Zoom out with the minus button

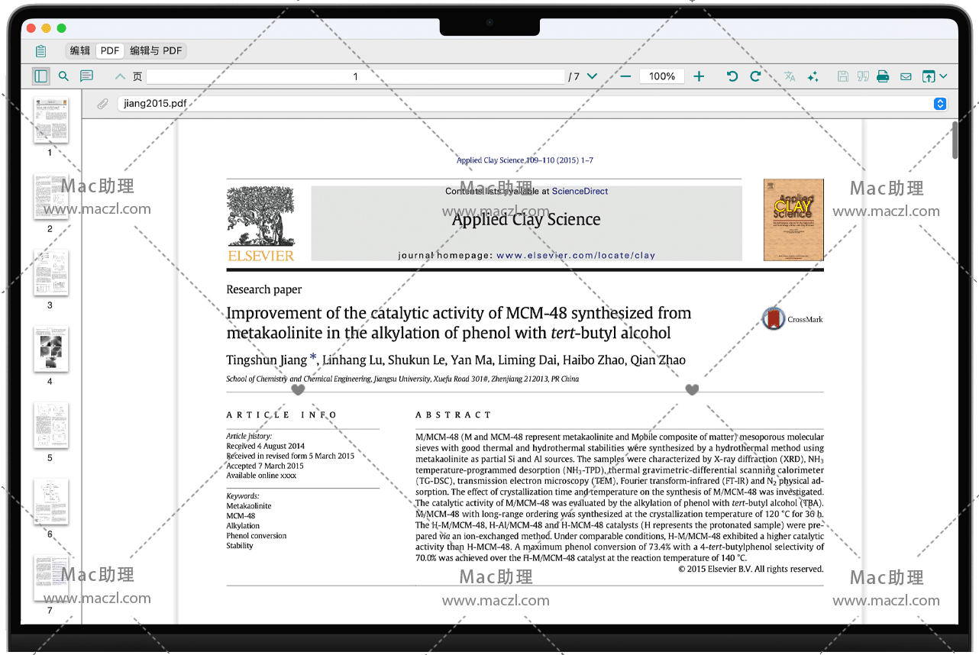625,76
